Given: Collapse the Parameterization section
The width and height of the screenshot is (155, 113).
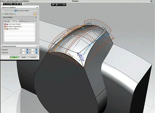Looking at the screenshot, I should 37,46.
